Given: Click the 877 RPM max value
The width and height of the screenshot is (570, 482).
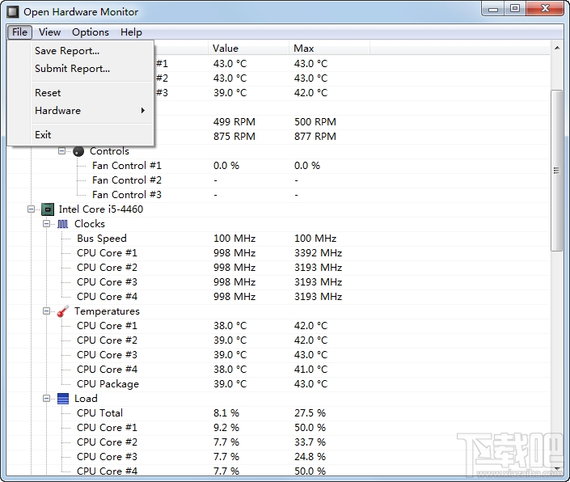Looking at the screenshot, I should (x=315, y=137).
